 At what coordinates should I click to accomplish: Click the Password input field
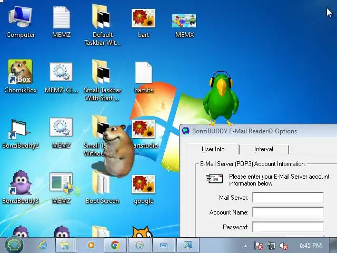tap(288, 227)
